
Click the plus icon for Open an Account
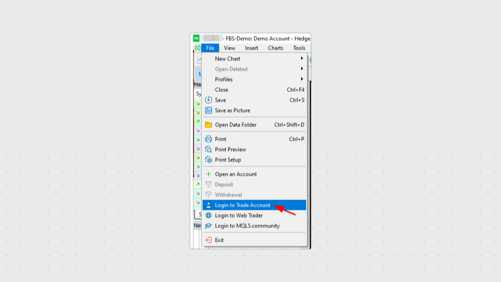tap(208, 174)
